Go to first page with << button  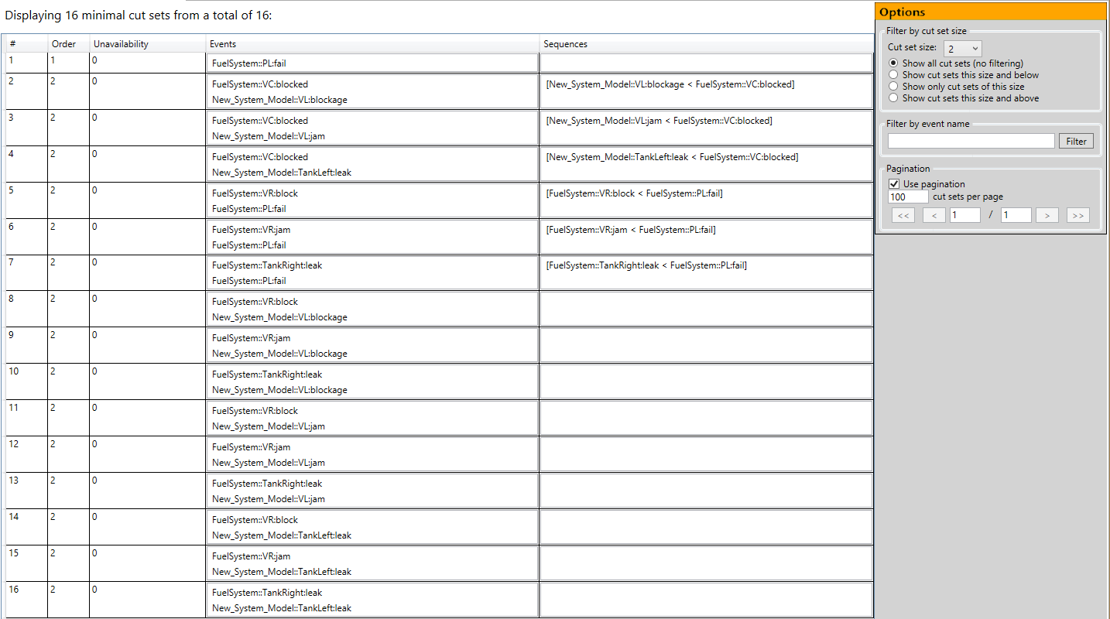[903, 215]
